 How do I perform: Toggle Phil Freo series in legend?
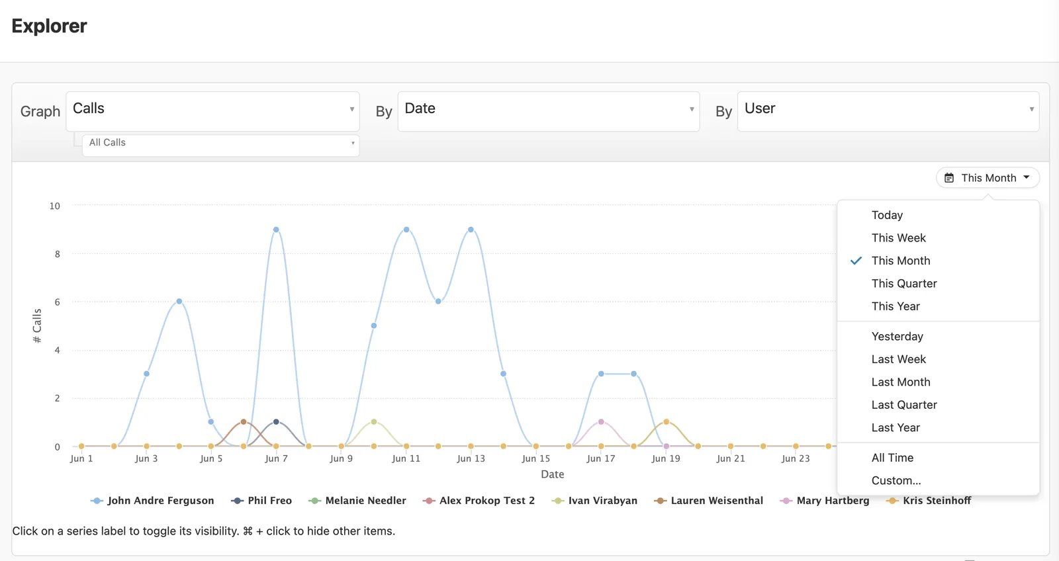point(261,501)
